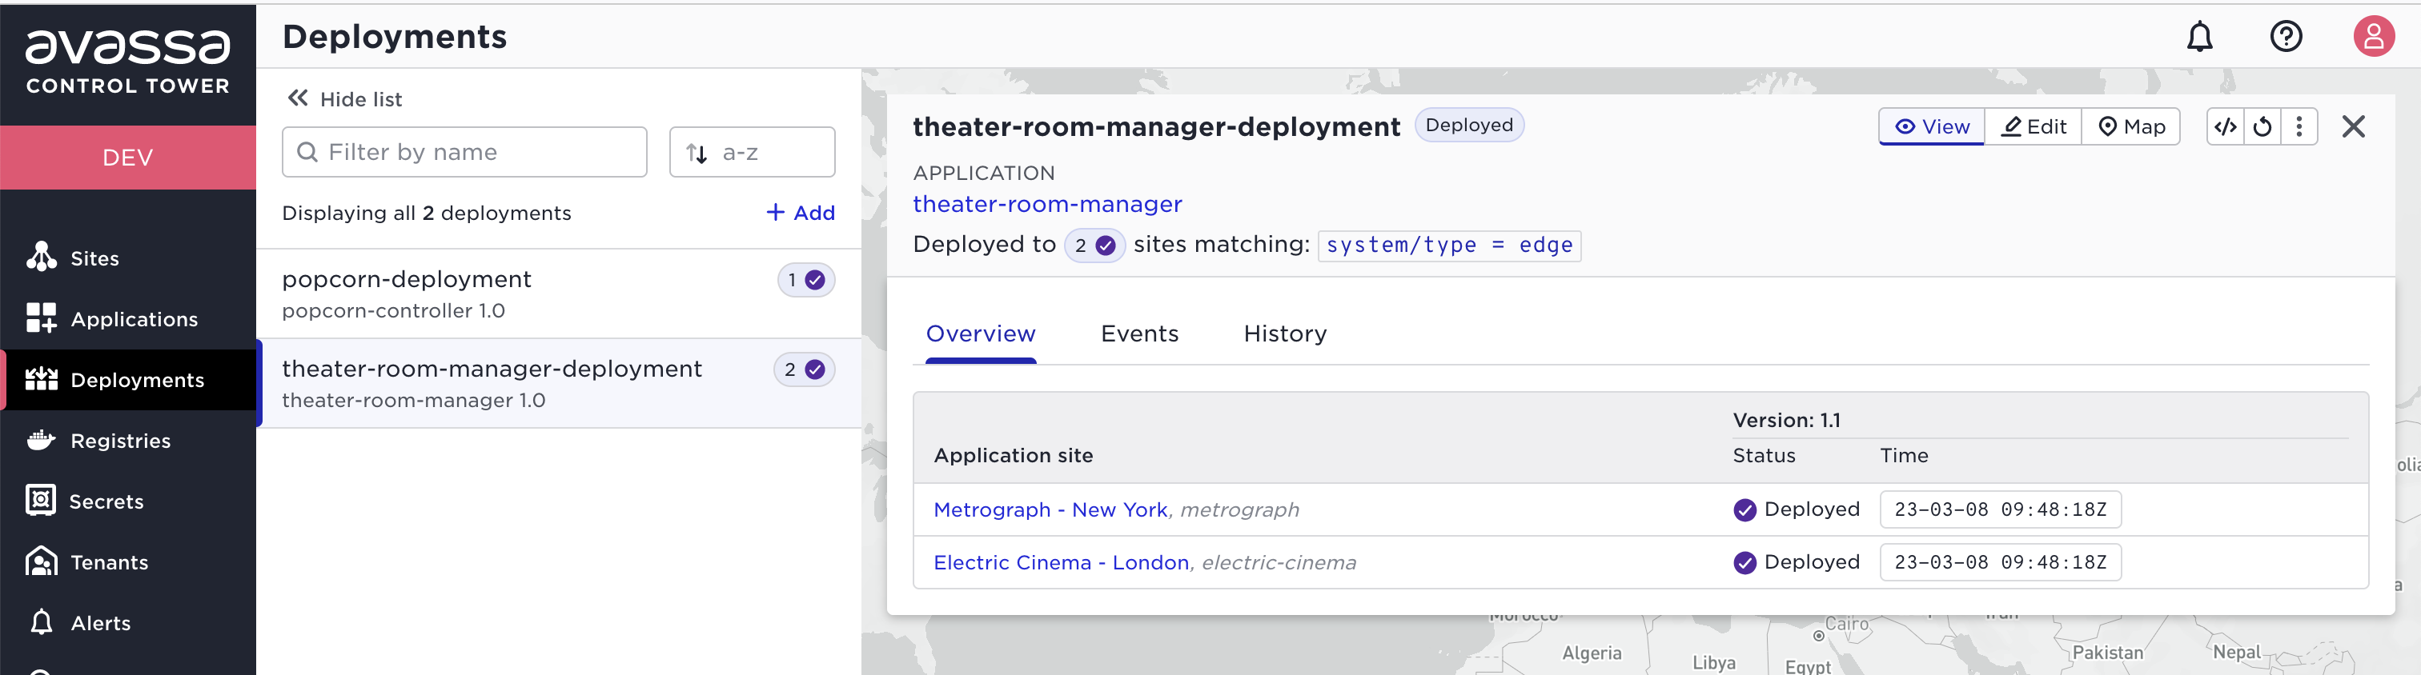Open the three-dot more options menu
This screenshot has width=2421, height=675.
pos(2299,126)
